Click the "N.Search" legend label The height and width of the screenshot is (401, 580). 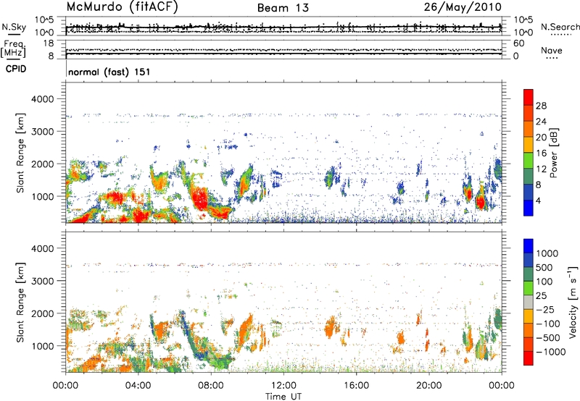[560, 27]
